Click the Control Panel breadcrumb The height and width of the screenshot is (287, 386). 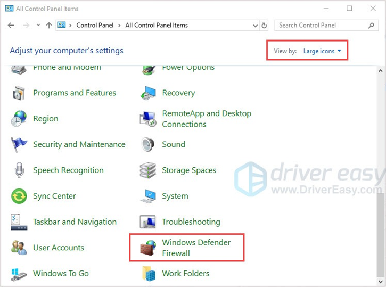95,26
